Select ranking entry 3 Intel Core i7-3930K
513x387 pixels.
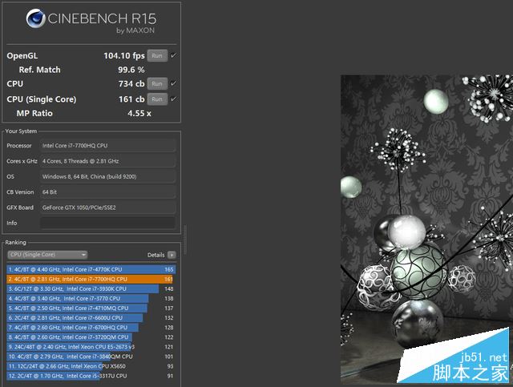91,289
